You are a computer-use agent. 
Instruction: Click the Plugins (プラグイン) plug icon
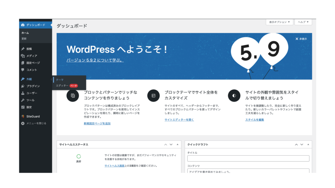[23, 86]
